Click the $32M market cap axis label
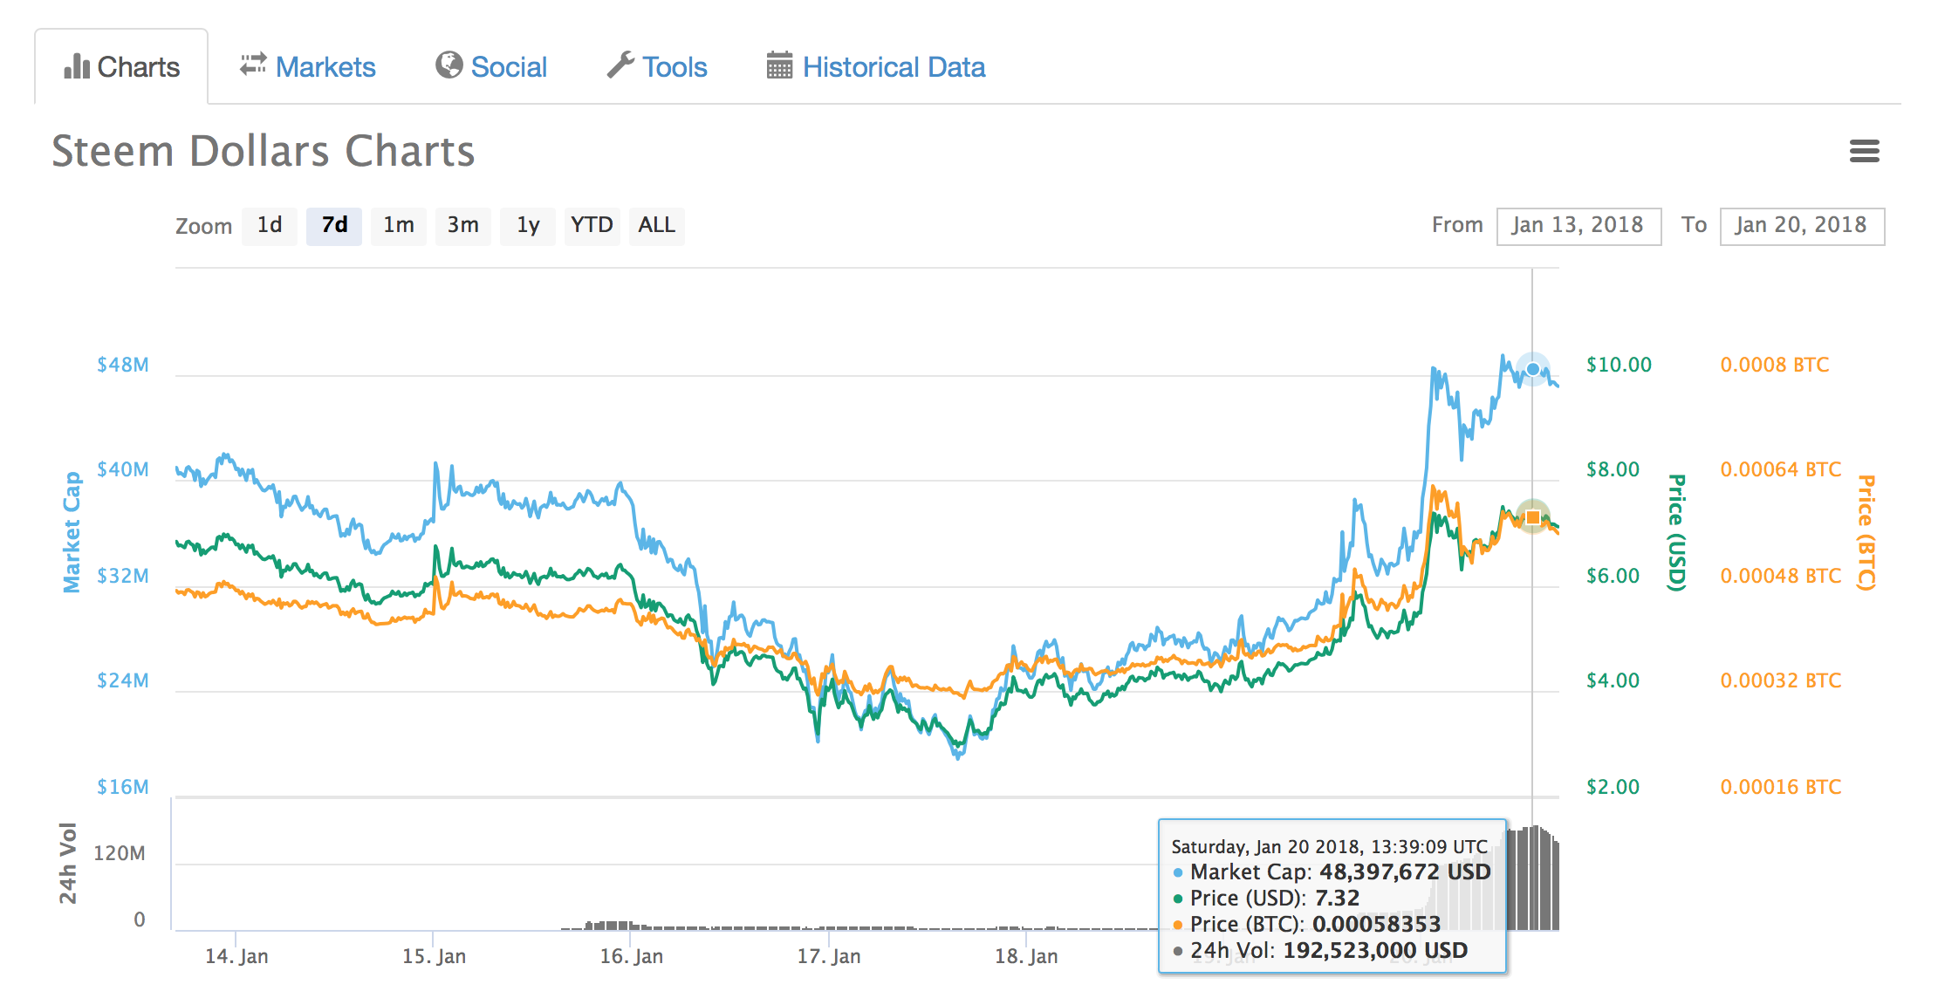 point(123,576)
